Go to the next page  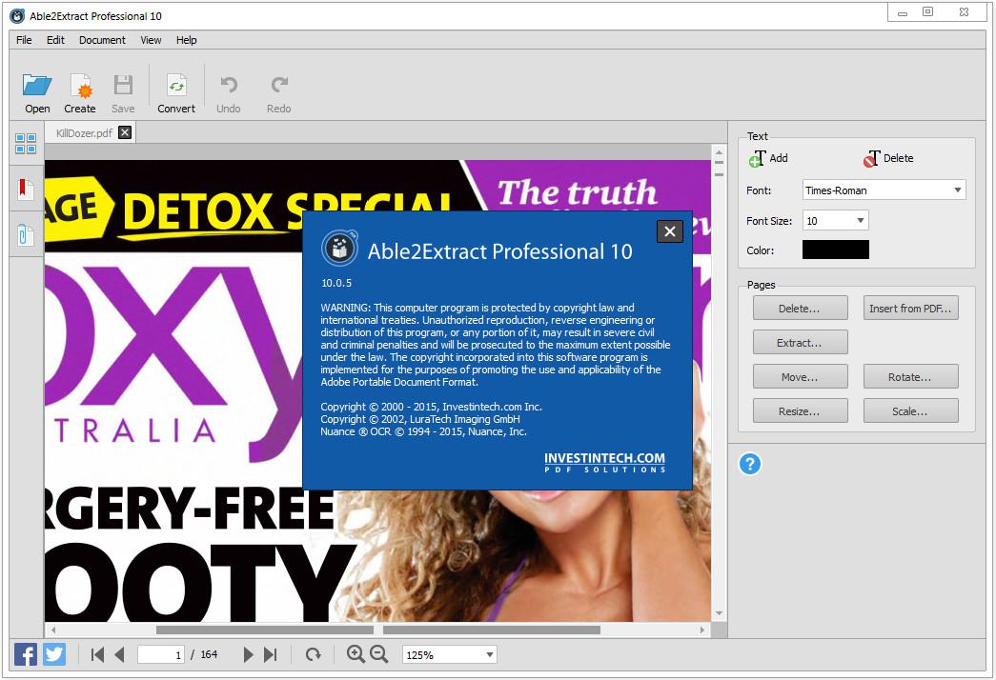click(x=248, y=654)
